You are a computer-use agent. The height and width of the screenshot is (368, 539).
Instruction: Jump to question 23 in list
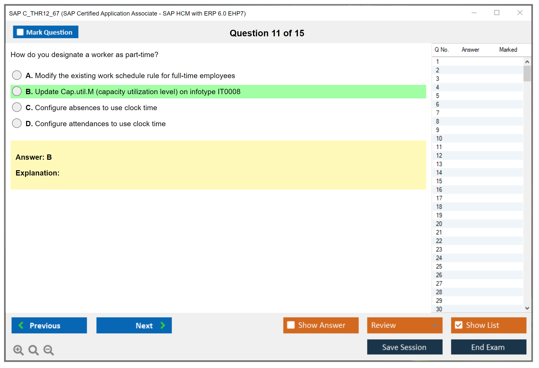pyautogui.click(x=439, y=249)
